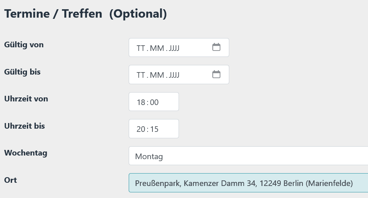Screen dimensions: 368x198
Task: Select the day (TT) segment in Gültig bis
Action: click(x=140, y=75)
